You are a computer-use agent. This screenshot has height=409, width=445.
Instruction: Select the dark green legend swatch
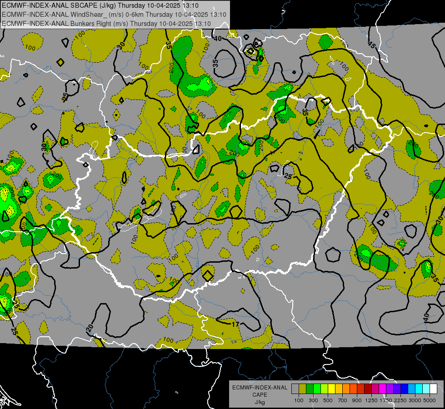(310, 389)
